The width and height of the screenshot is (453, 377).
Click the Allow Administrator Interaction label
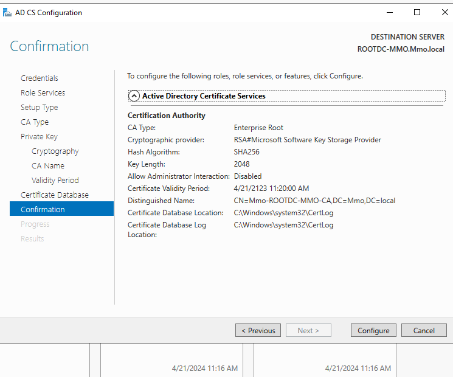[x=179, y=176]
